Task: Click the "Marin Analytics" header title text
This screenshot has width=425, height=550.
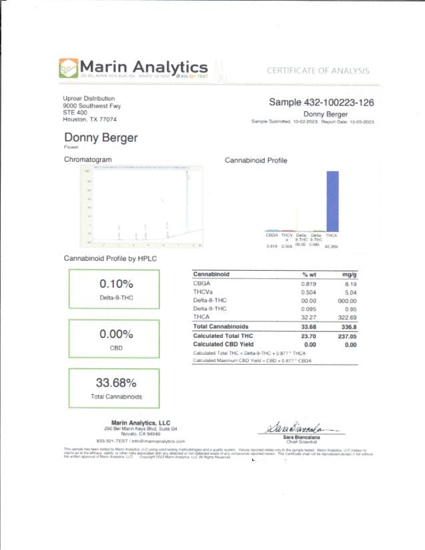Action: point(144,66)
